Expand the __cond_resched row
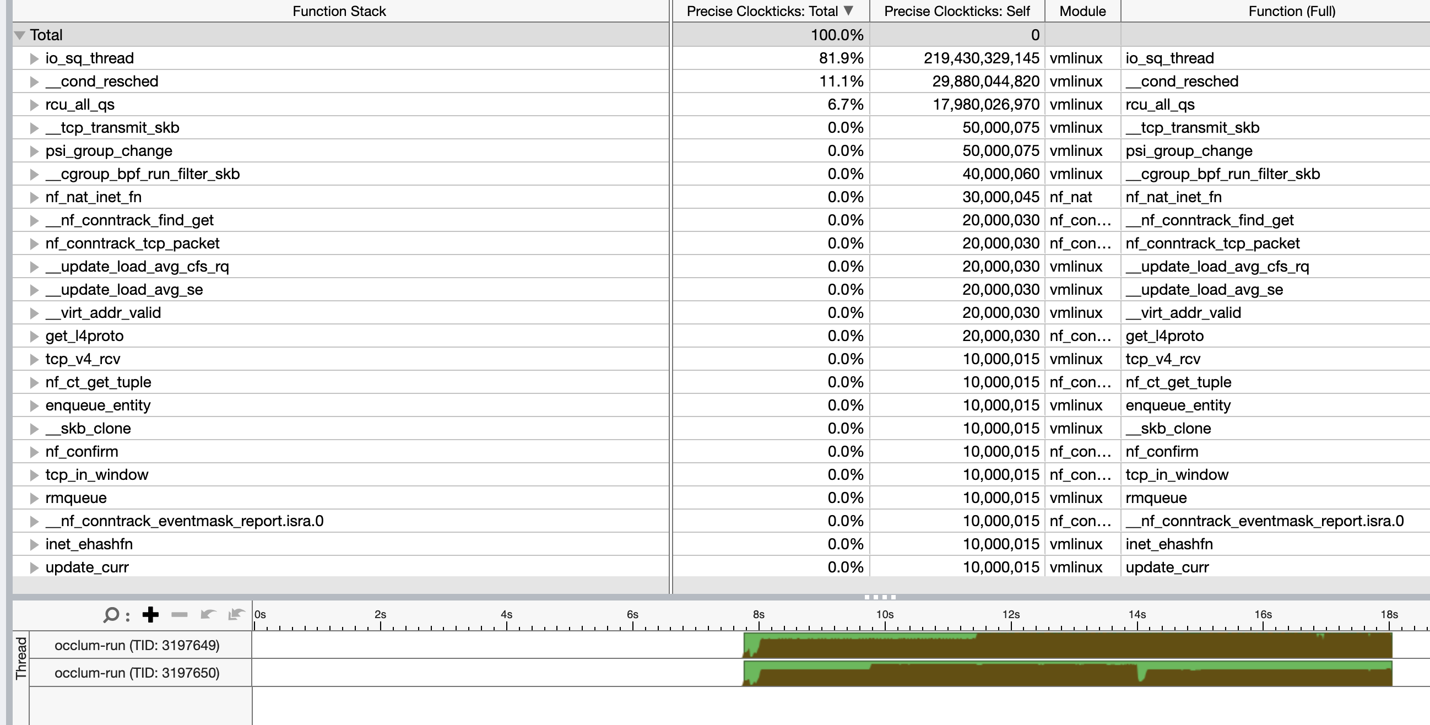This screenshot has width=1430, height=725. point(34,82)
